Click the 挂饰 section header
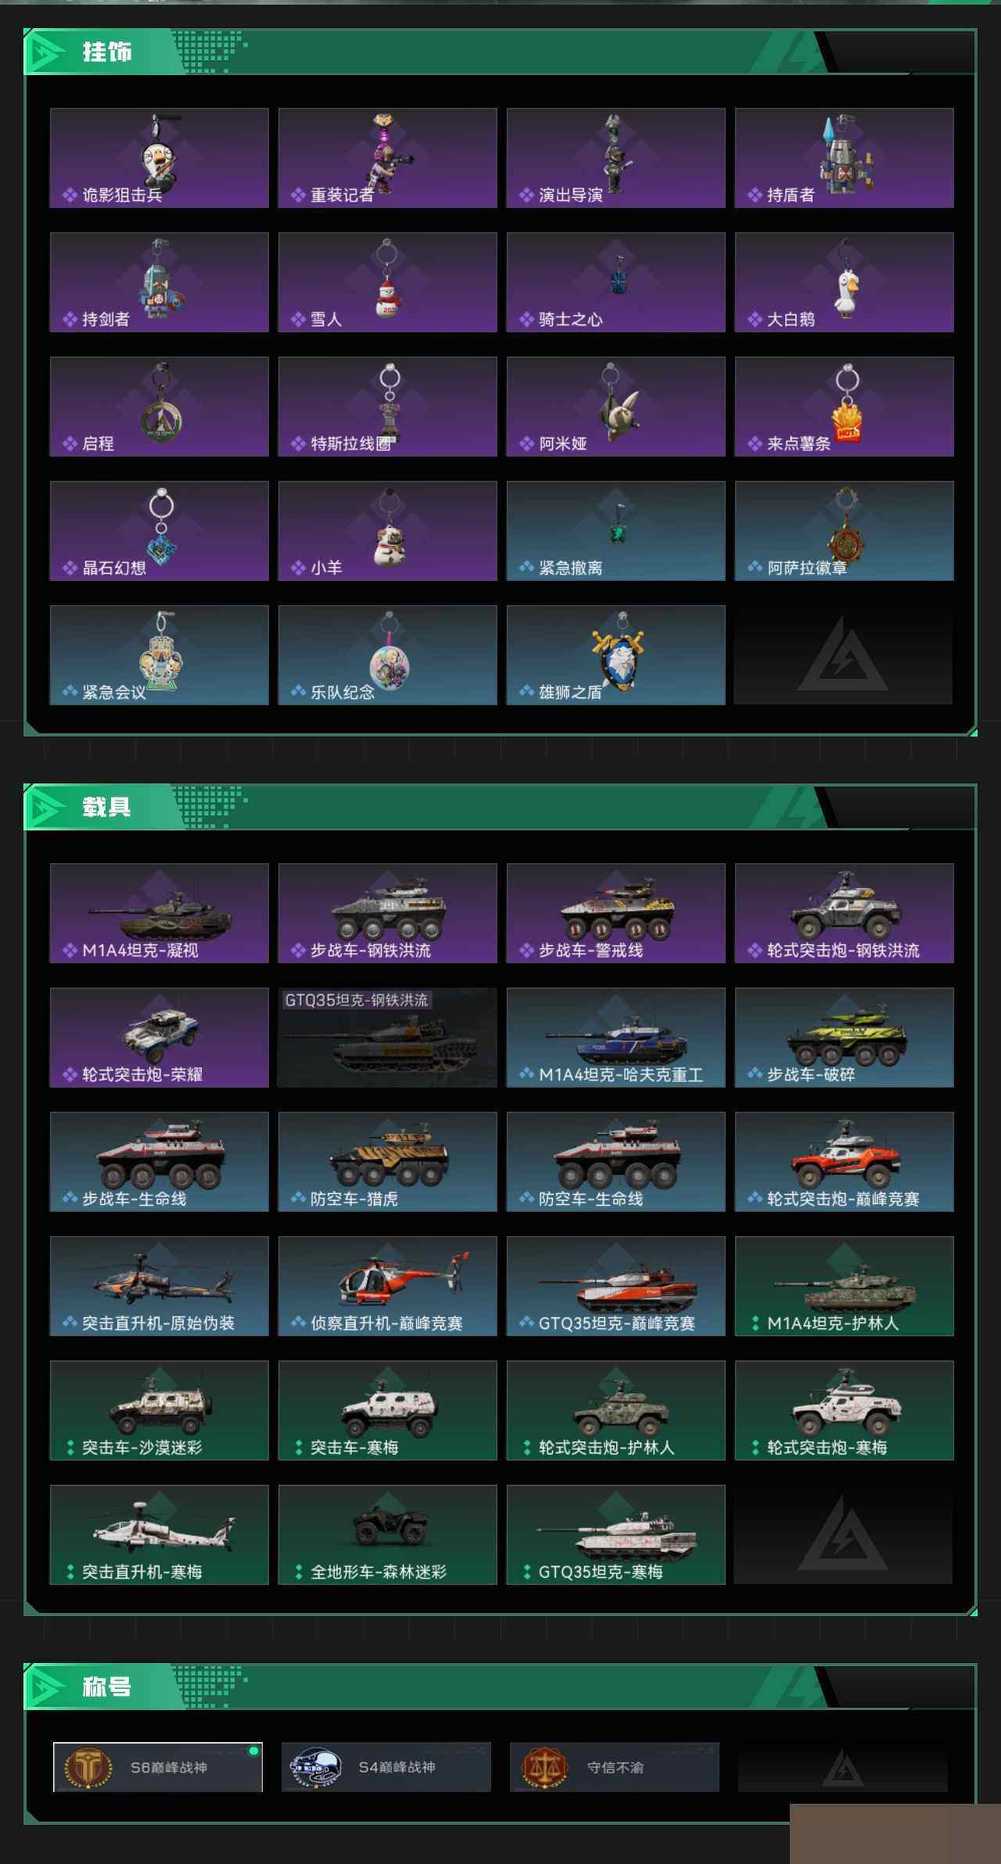This screenshot has width=1001, height=1864. [107, 52]
